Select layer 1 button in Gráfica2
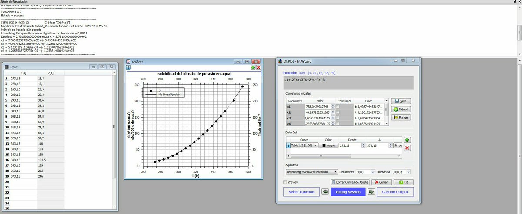 tap(128, 67)
